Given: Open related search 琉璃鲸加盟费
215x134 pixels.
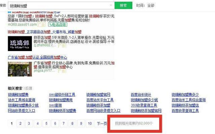Looking at the screenshot, I should (18, 95).
